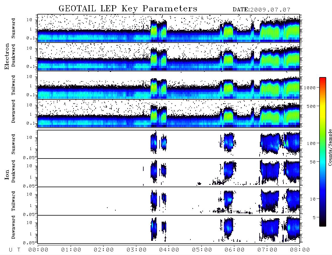Click the 1000 tick on colorbar

(x=310, y=88)
